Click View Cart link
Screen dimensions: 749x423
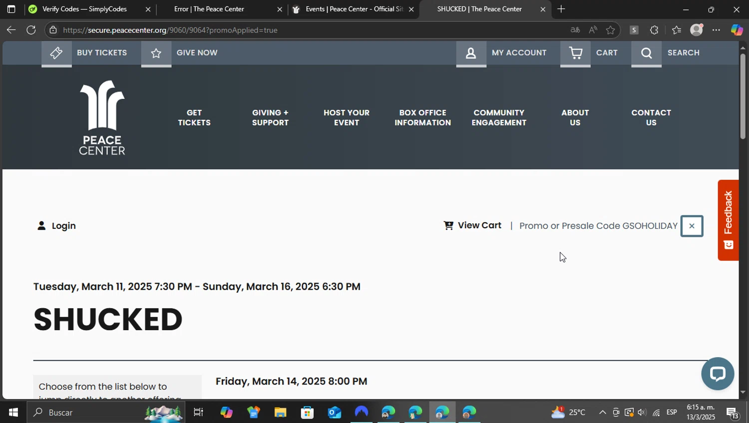coord(472,225)
